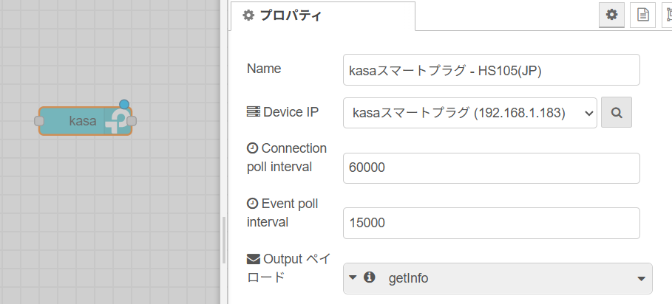The width and height of the screenshot is (672, 304).
Task: Click the kasa node output port
Action: (132, 121)
